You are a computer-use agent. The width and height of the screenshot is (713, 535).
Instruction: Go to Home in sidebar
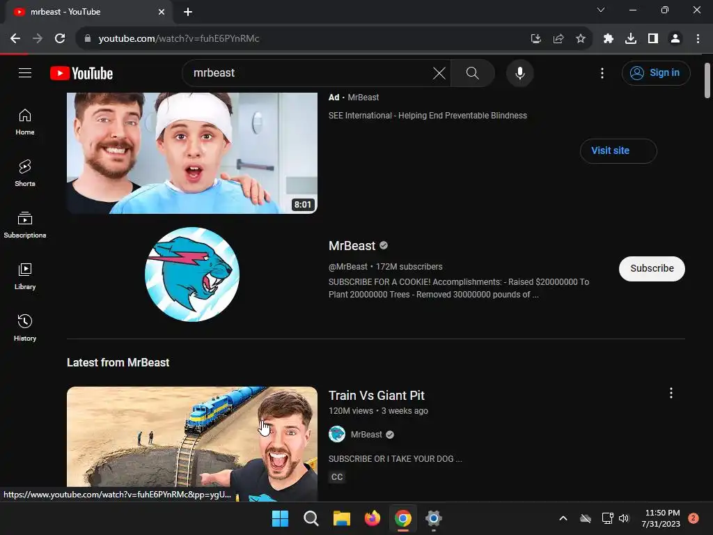(x=25, y=122)
